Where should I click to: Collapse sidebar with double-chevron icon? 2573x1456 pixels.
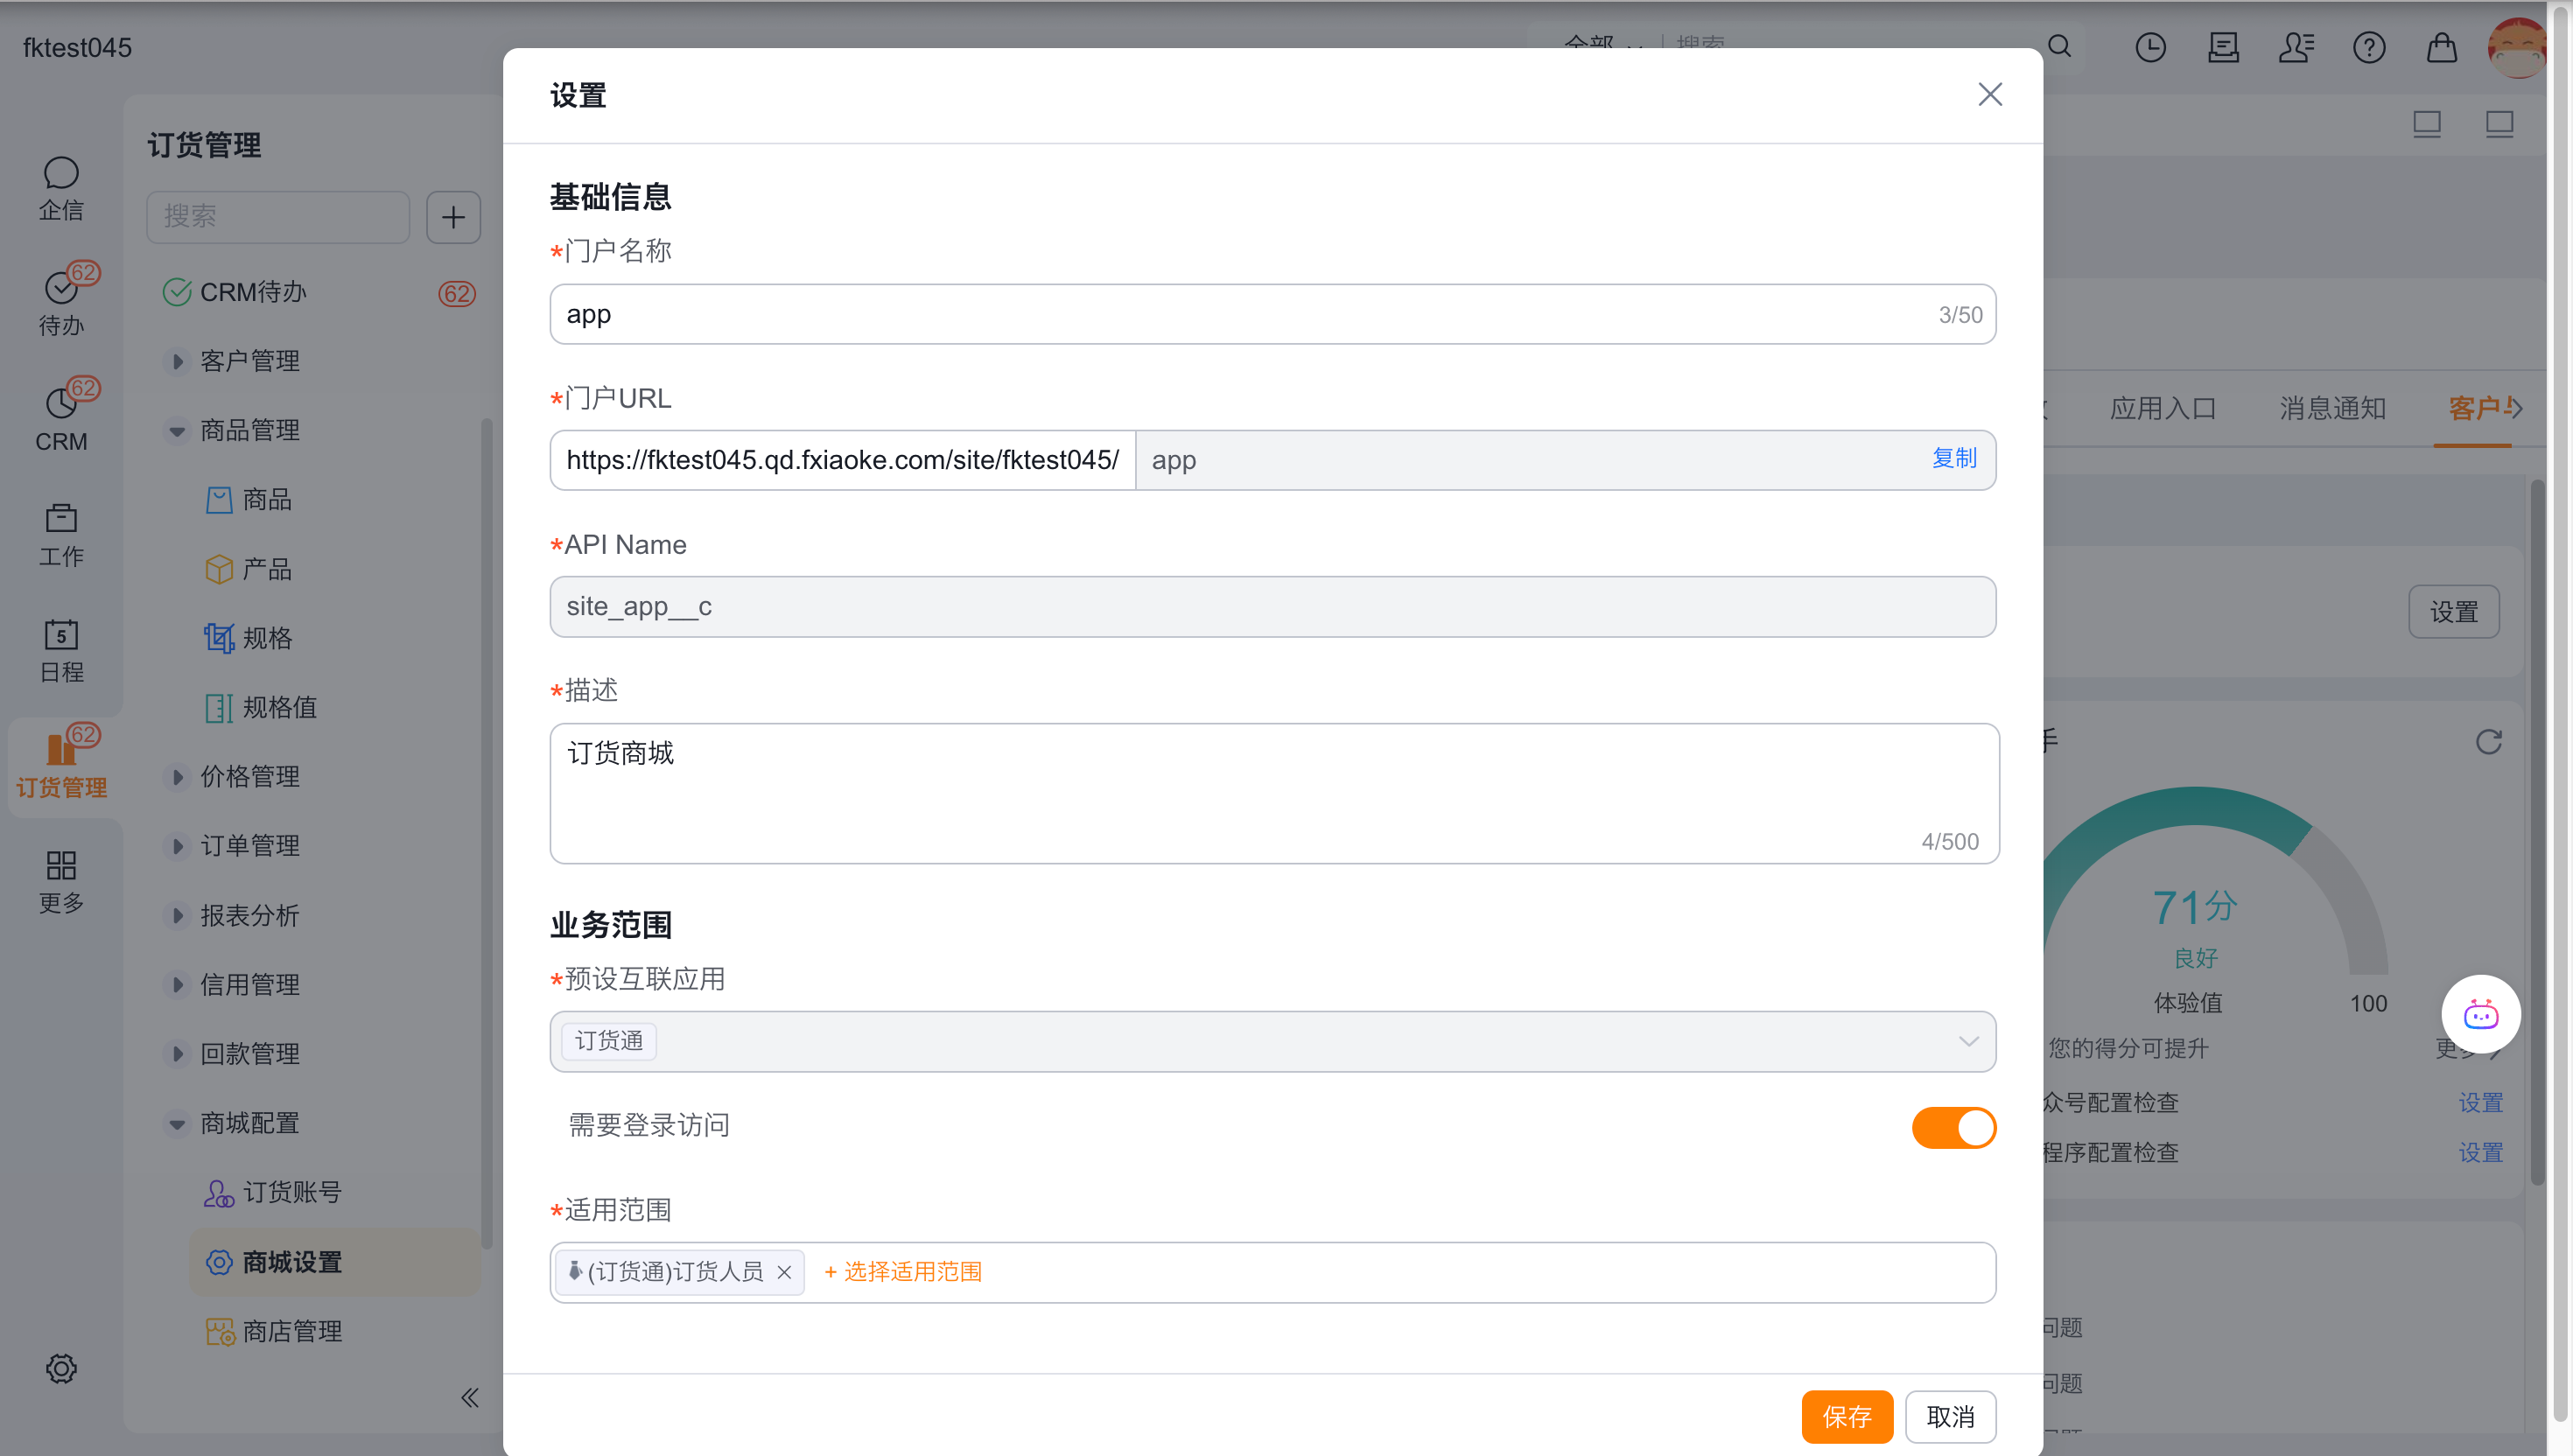(x=470, y=1397)
